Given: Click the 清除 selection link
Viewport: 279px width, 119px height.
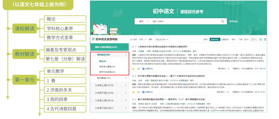Looking at the screenshot, I should 150,39.
